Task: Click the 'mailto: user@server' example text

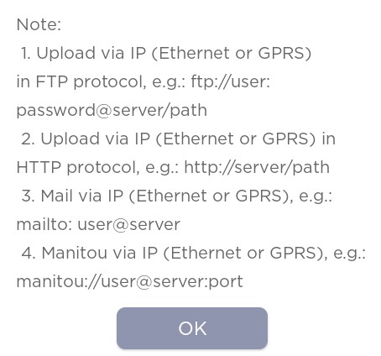Action: [x=98, y=224]
